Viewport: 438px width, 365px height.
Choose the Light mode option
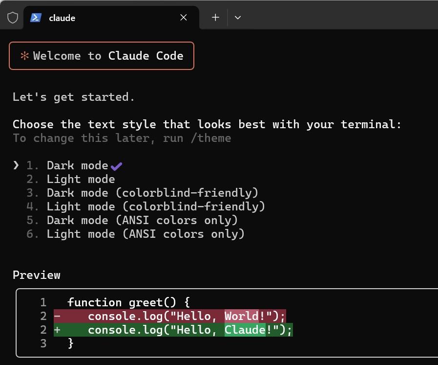click(81, 179)
